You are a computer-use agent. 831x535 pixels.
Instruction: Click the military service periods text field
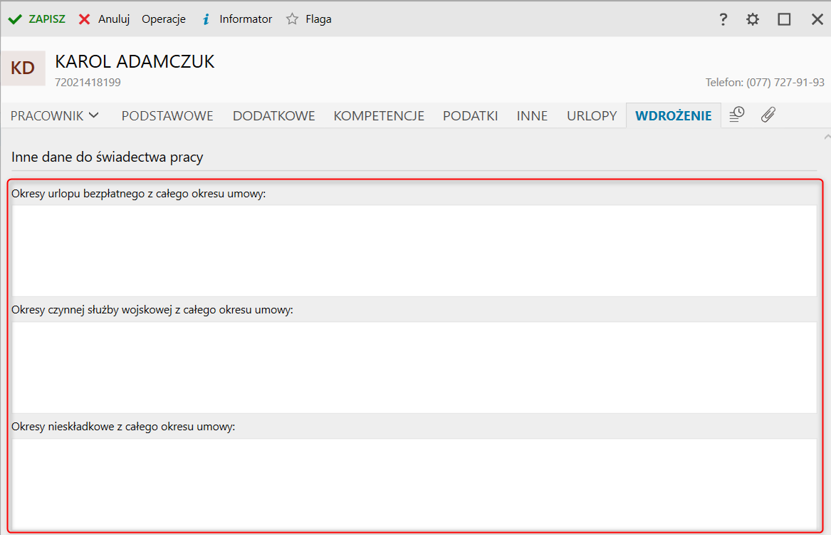pos(414,367)
